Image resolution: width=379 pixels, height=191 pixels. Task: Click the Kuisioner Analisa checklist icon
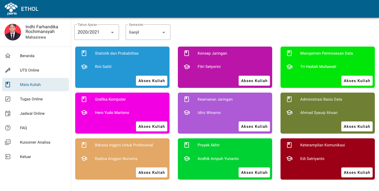pos(8,142)
